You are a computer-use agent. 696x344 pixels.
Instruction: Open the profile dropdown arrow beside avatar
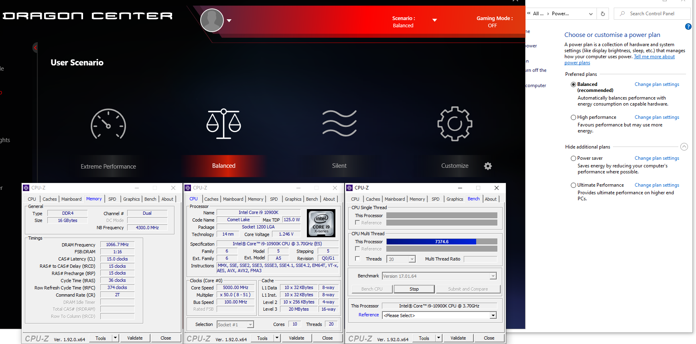point(229,20)
